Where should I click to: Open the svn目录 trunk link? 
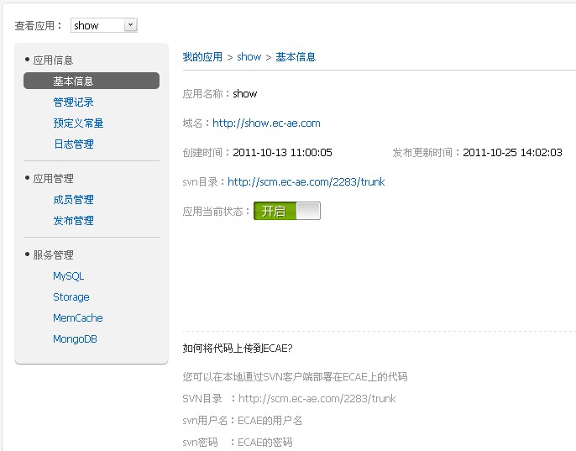(x=306, y=182)
